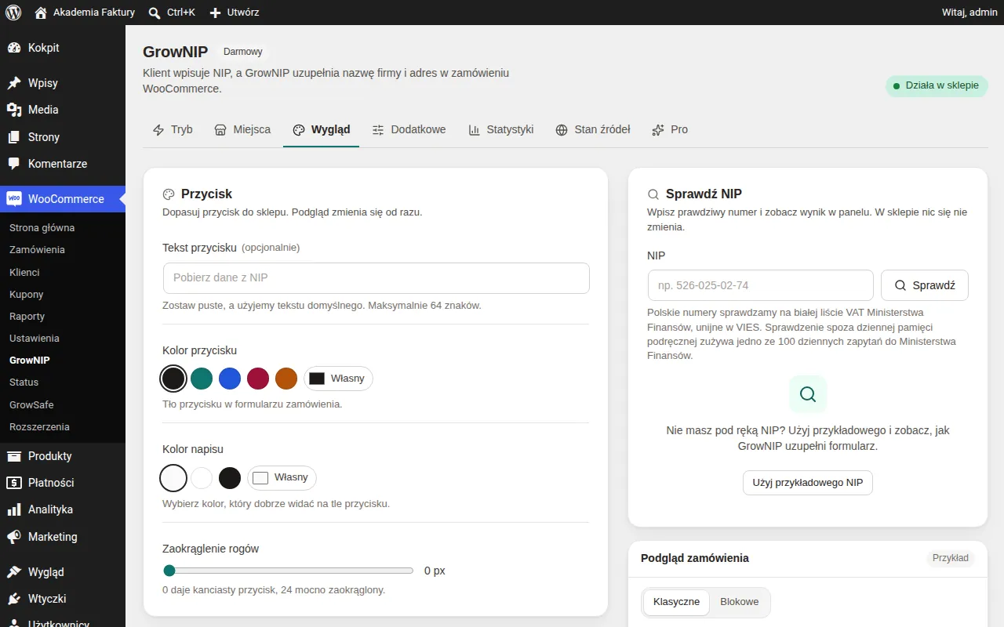Pick the crimson button color swatch
The image size is (1004, 627).
258,379
